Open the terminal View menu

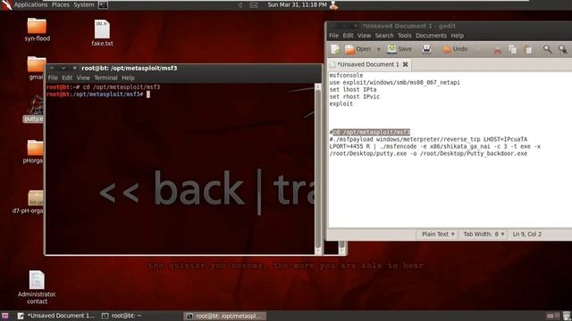click(x=83, y=78)
